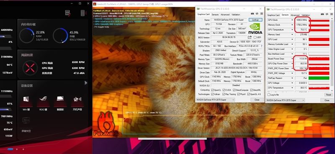
Task: Click the Reset button in Sensors window
Action: point(328,95)
